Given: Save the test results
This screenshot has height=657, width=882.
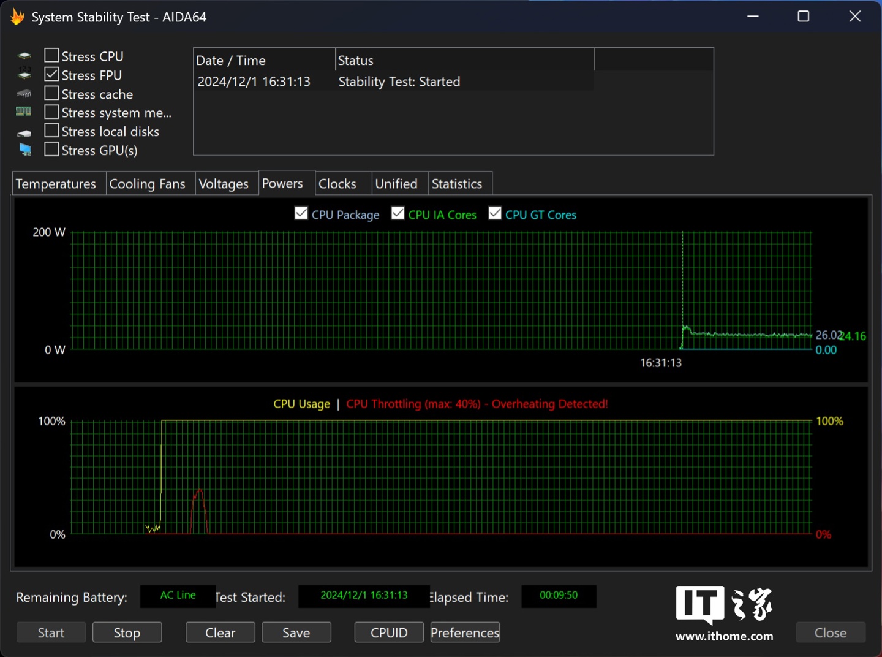Looking at the screenshot, I should 296,632.
